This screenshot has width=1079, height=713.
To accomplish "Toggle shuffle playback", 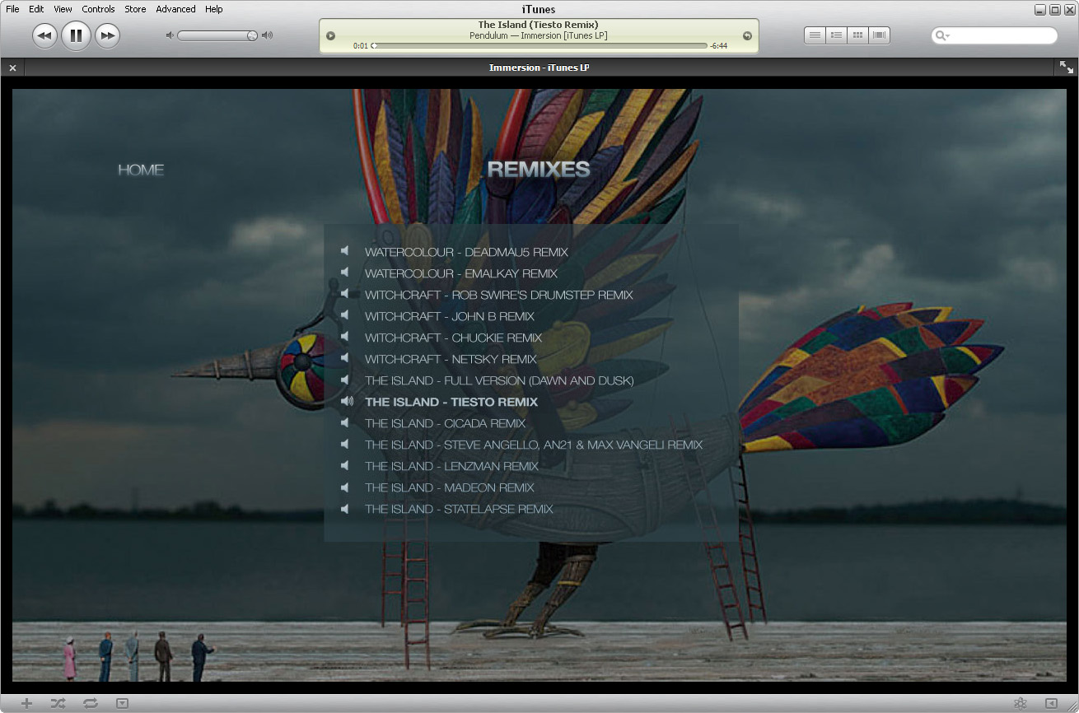I will (58, 703).
